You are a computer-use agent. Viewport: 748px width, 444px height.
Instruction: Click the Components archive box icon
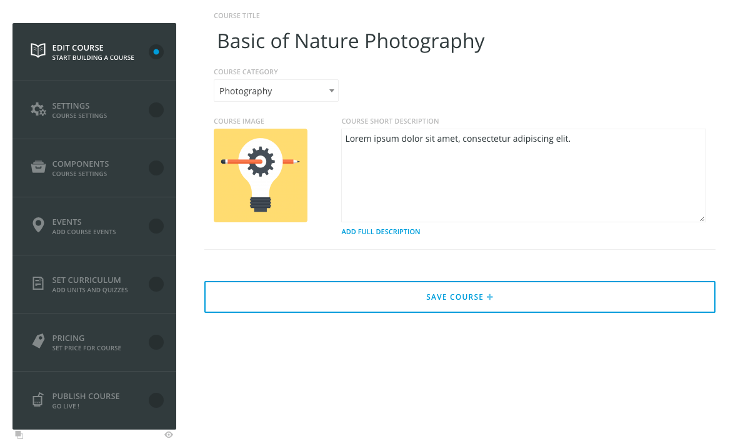pyautogui.click(x=38, y=167)
